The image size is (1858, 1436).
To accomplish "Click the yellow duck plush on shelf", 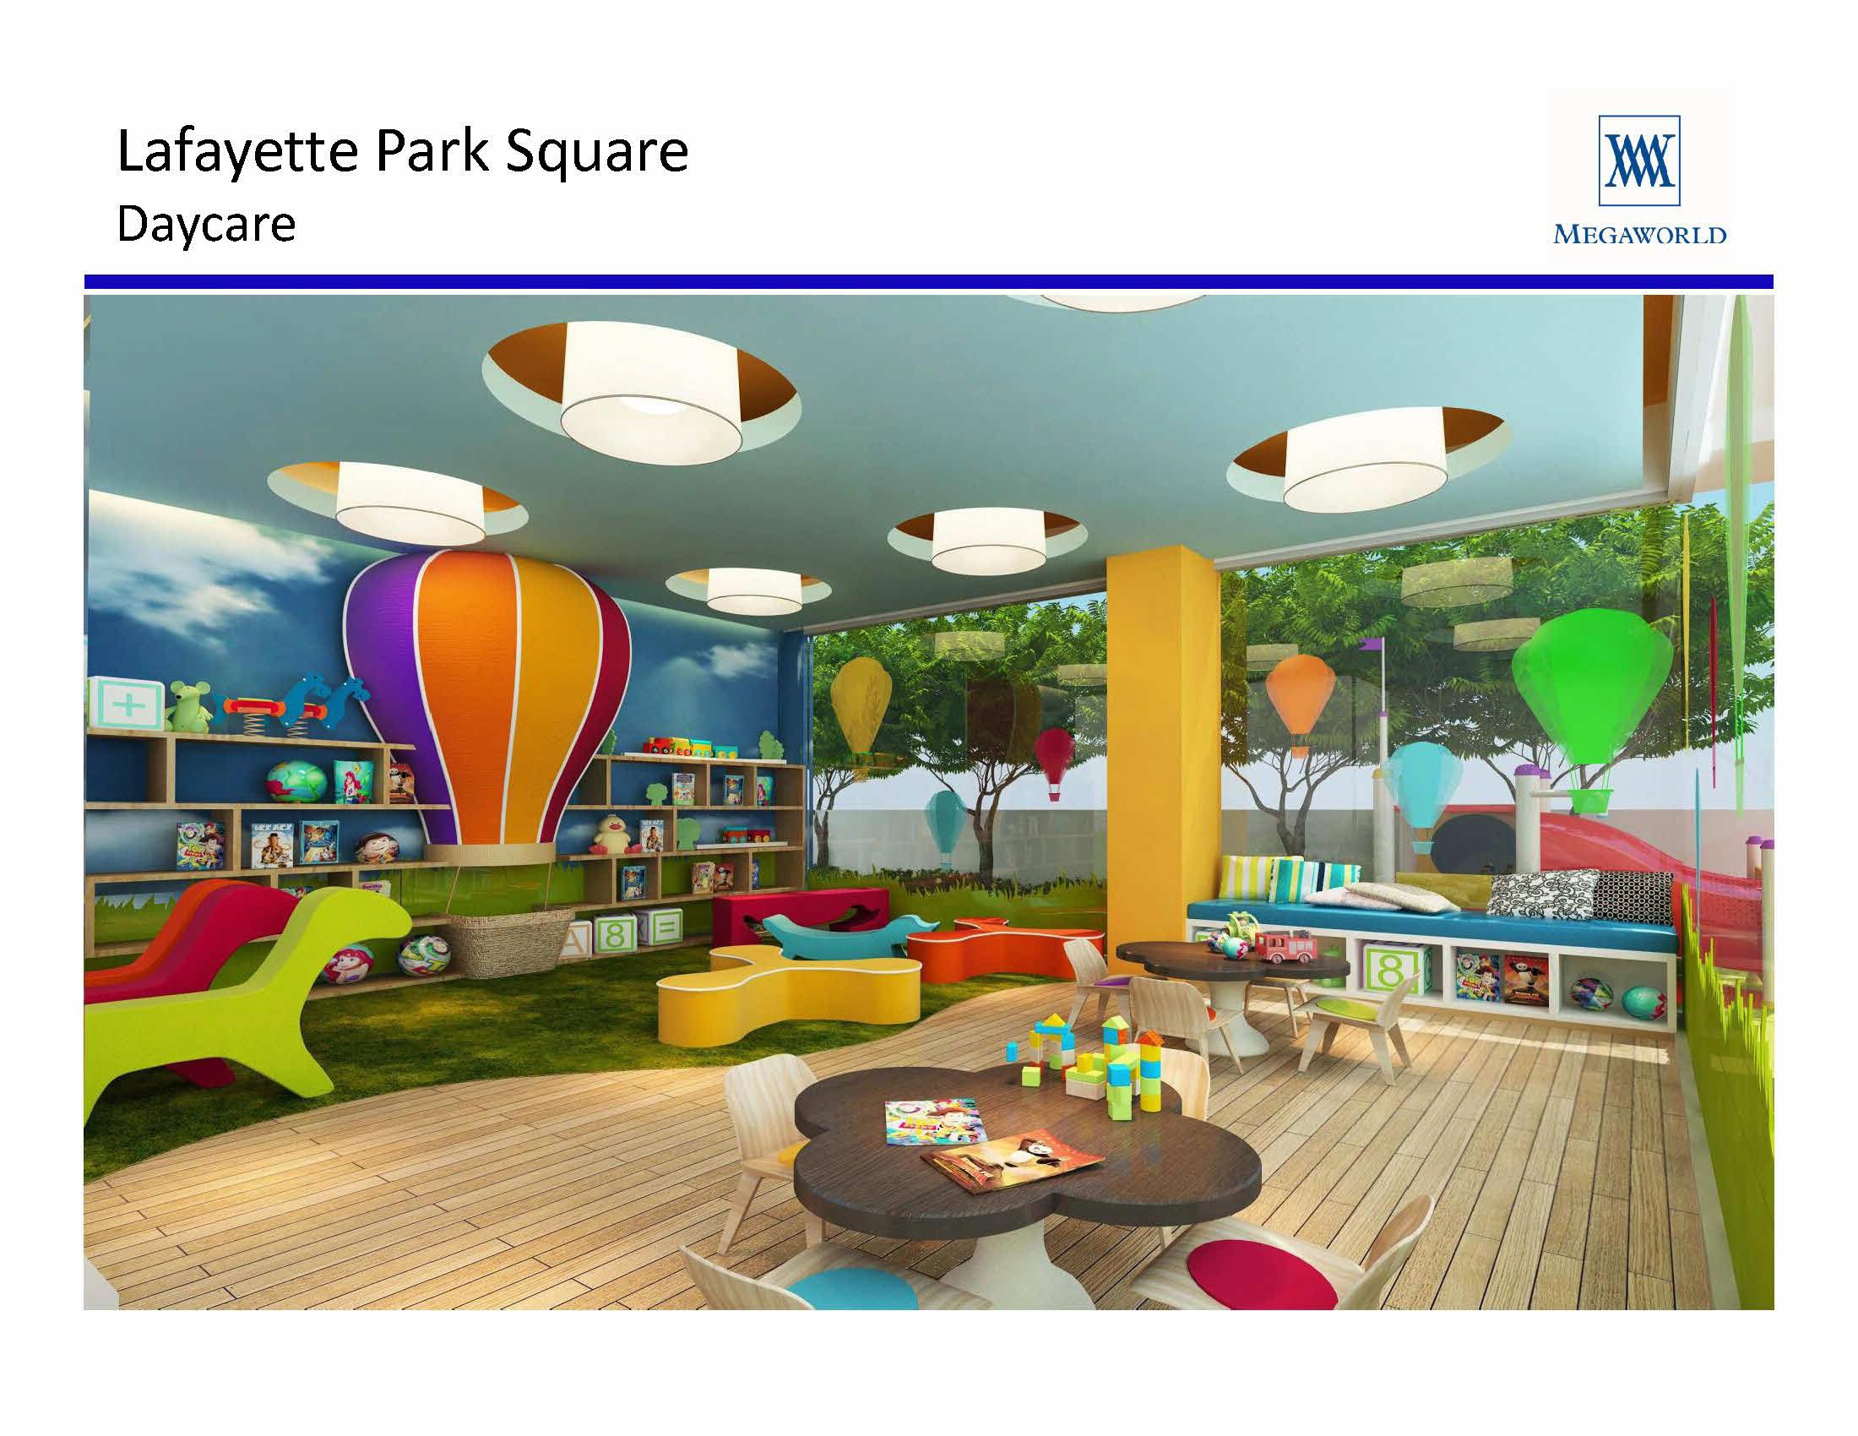I will point(612,834).
